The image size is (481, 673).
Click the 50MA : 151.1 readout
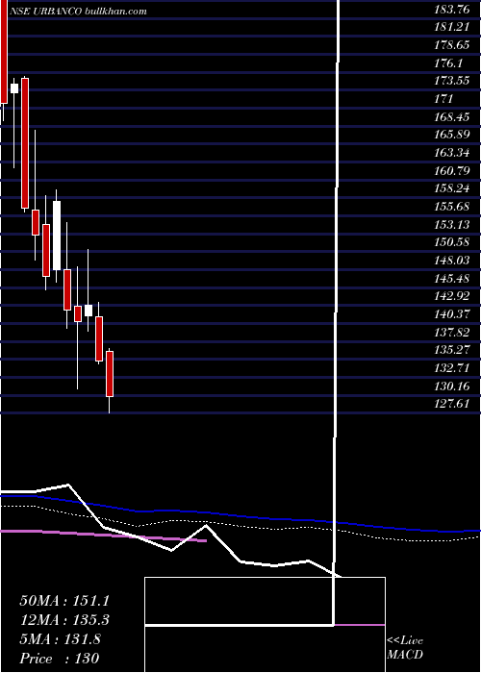tap(64, 601)
